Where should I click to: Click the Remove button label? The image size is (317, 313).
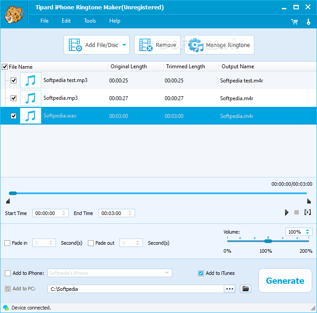166,45
